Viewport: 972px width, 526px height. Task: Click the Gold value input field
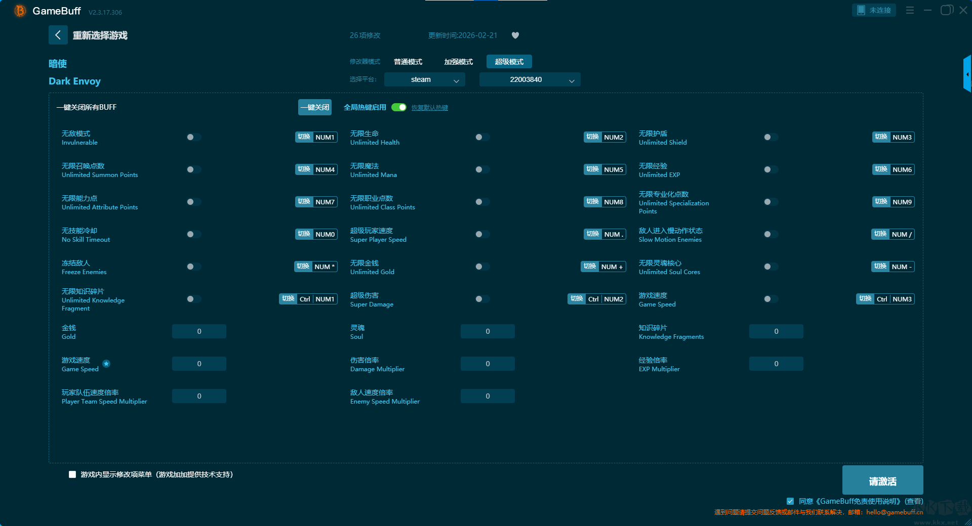[199, 331]
